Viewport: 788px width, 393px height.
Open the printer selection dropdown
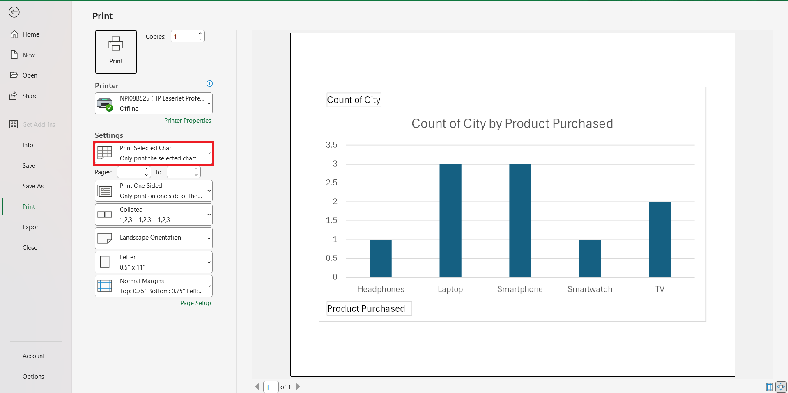pos(154,103)
